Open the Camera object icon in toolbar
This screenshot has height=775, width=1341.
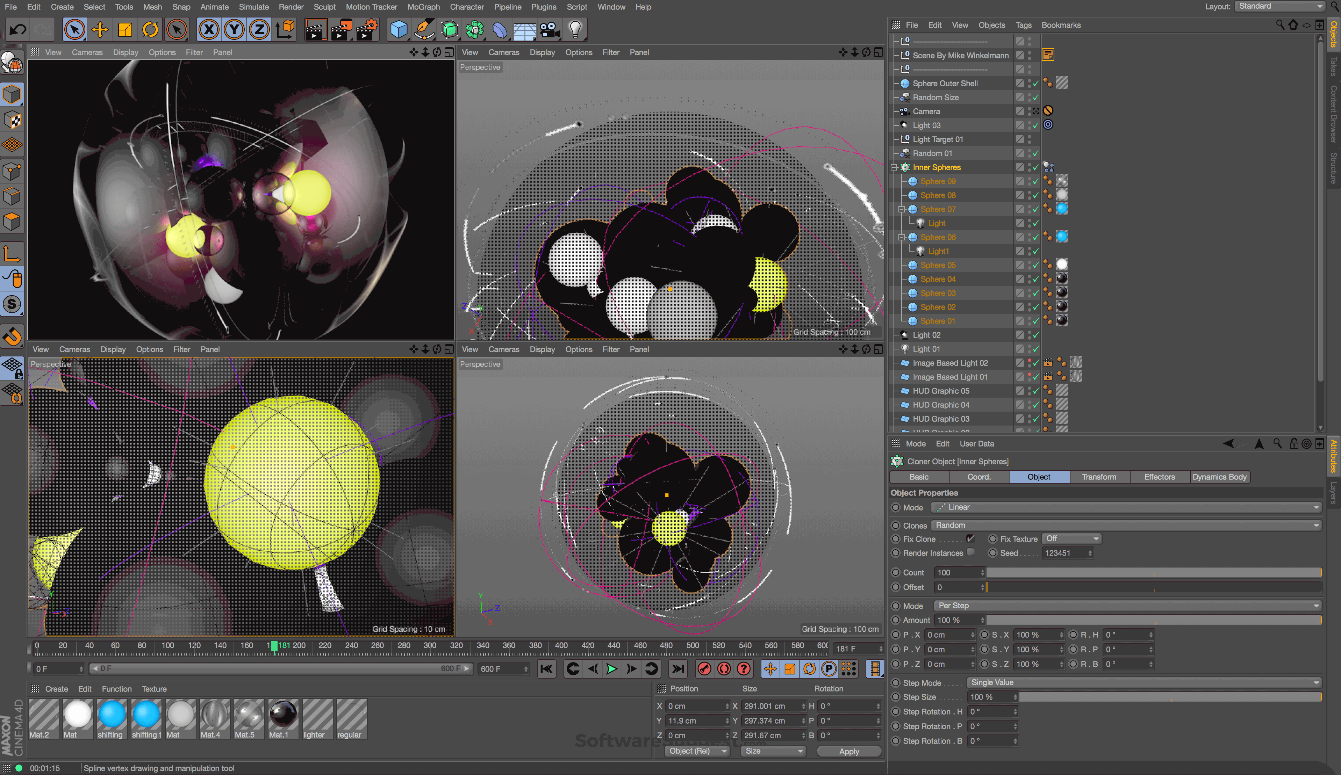click(x=550, y=29)
